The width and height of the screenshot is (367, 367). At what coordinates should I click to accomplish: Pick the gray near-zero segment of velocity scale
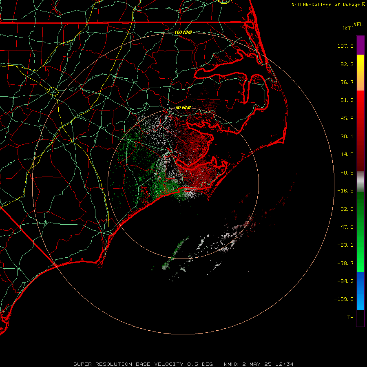pos(360,181)
